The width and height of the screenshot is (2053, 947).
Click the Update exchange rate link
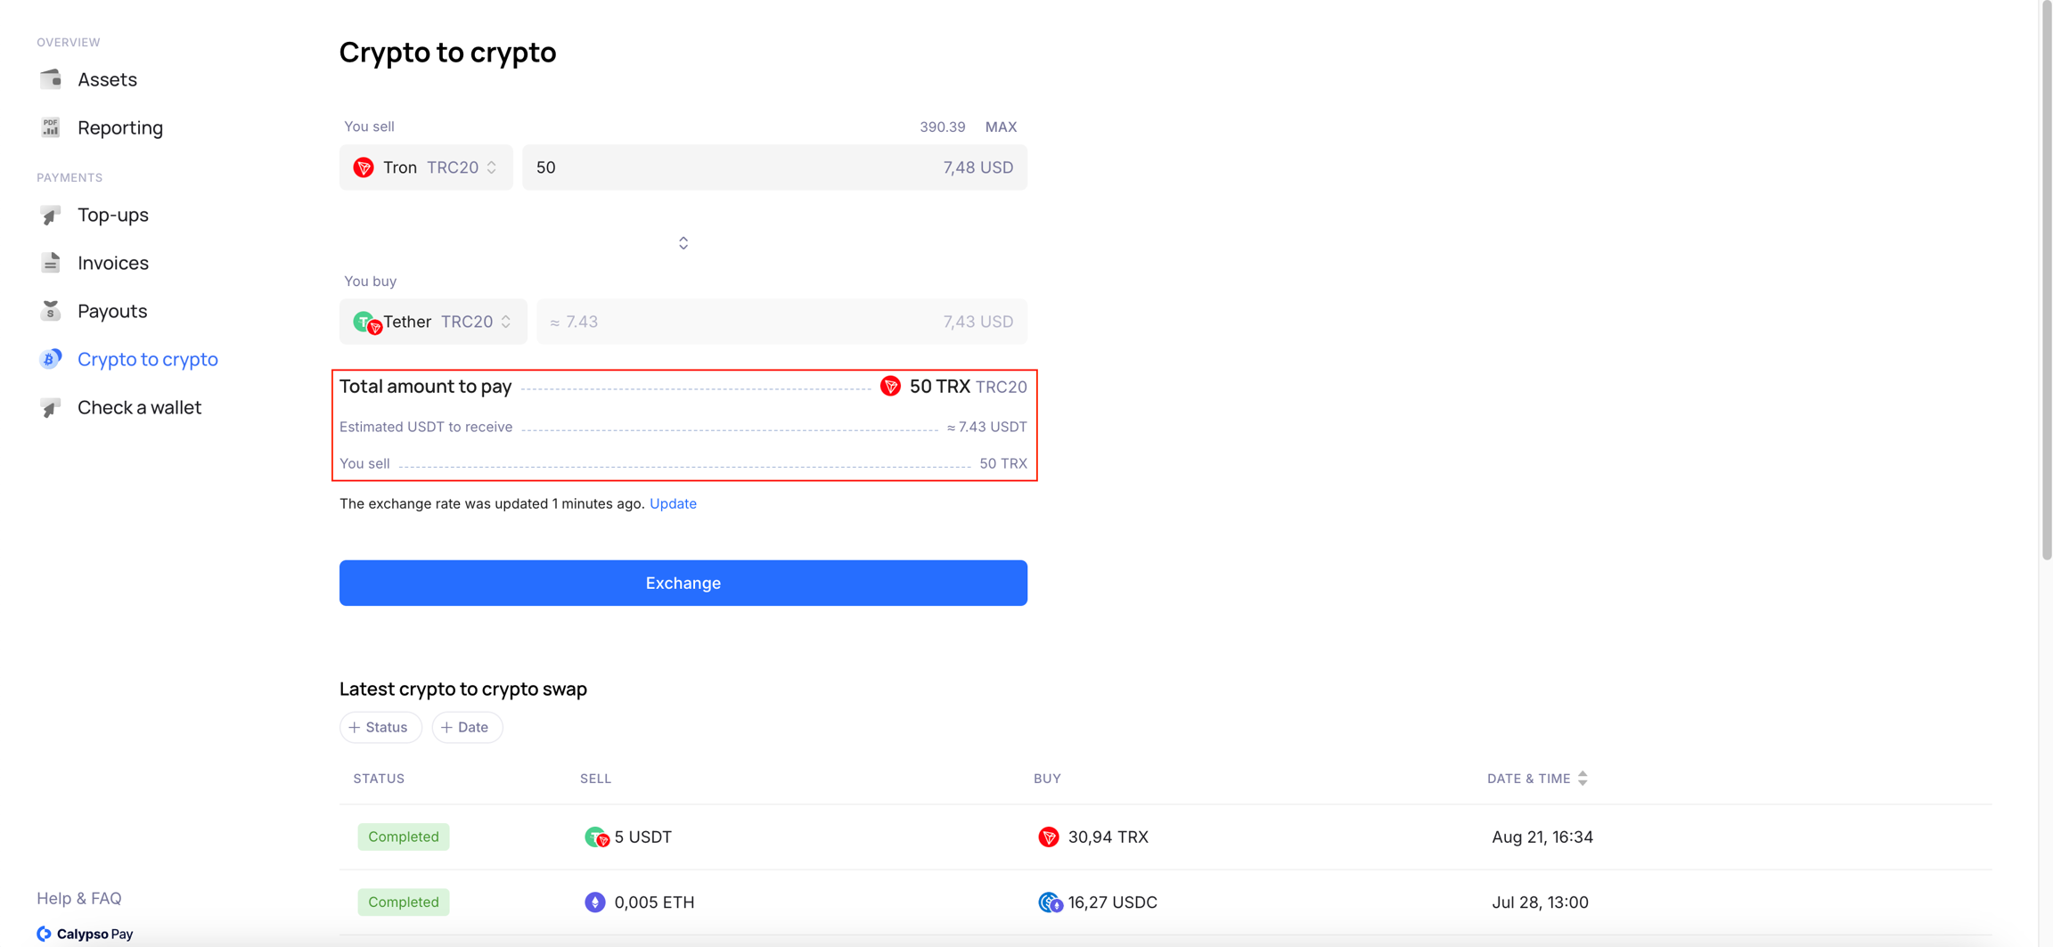point(673,503)
